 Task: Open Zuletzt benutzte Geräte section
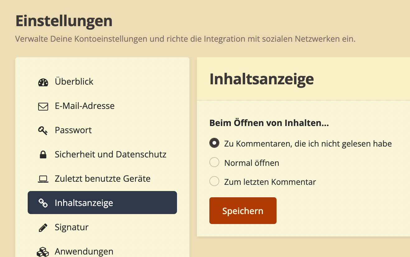(102, 179)
